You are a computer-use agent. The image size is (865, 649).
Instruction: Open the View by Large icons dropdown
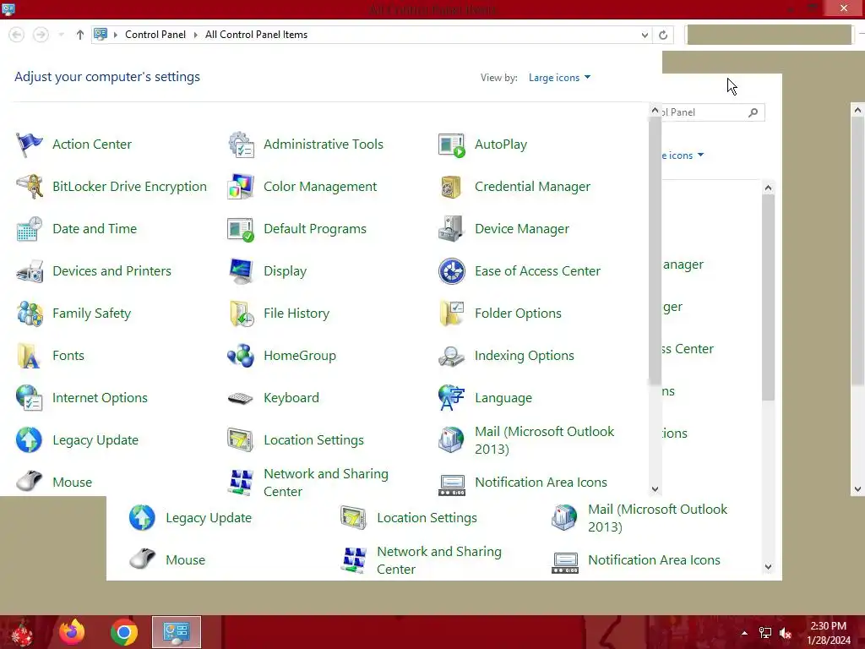pyautogui.click(x=559, y=78)
